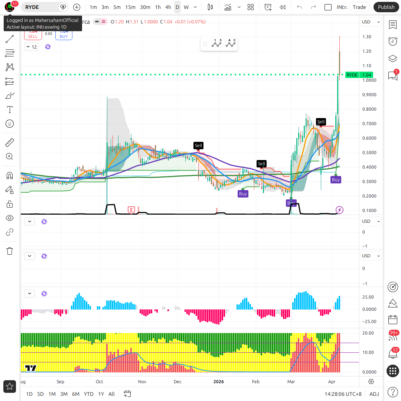
Task: Open the text annotation tool
Action: pos(10,110)
